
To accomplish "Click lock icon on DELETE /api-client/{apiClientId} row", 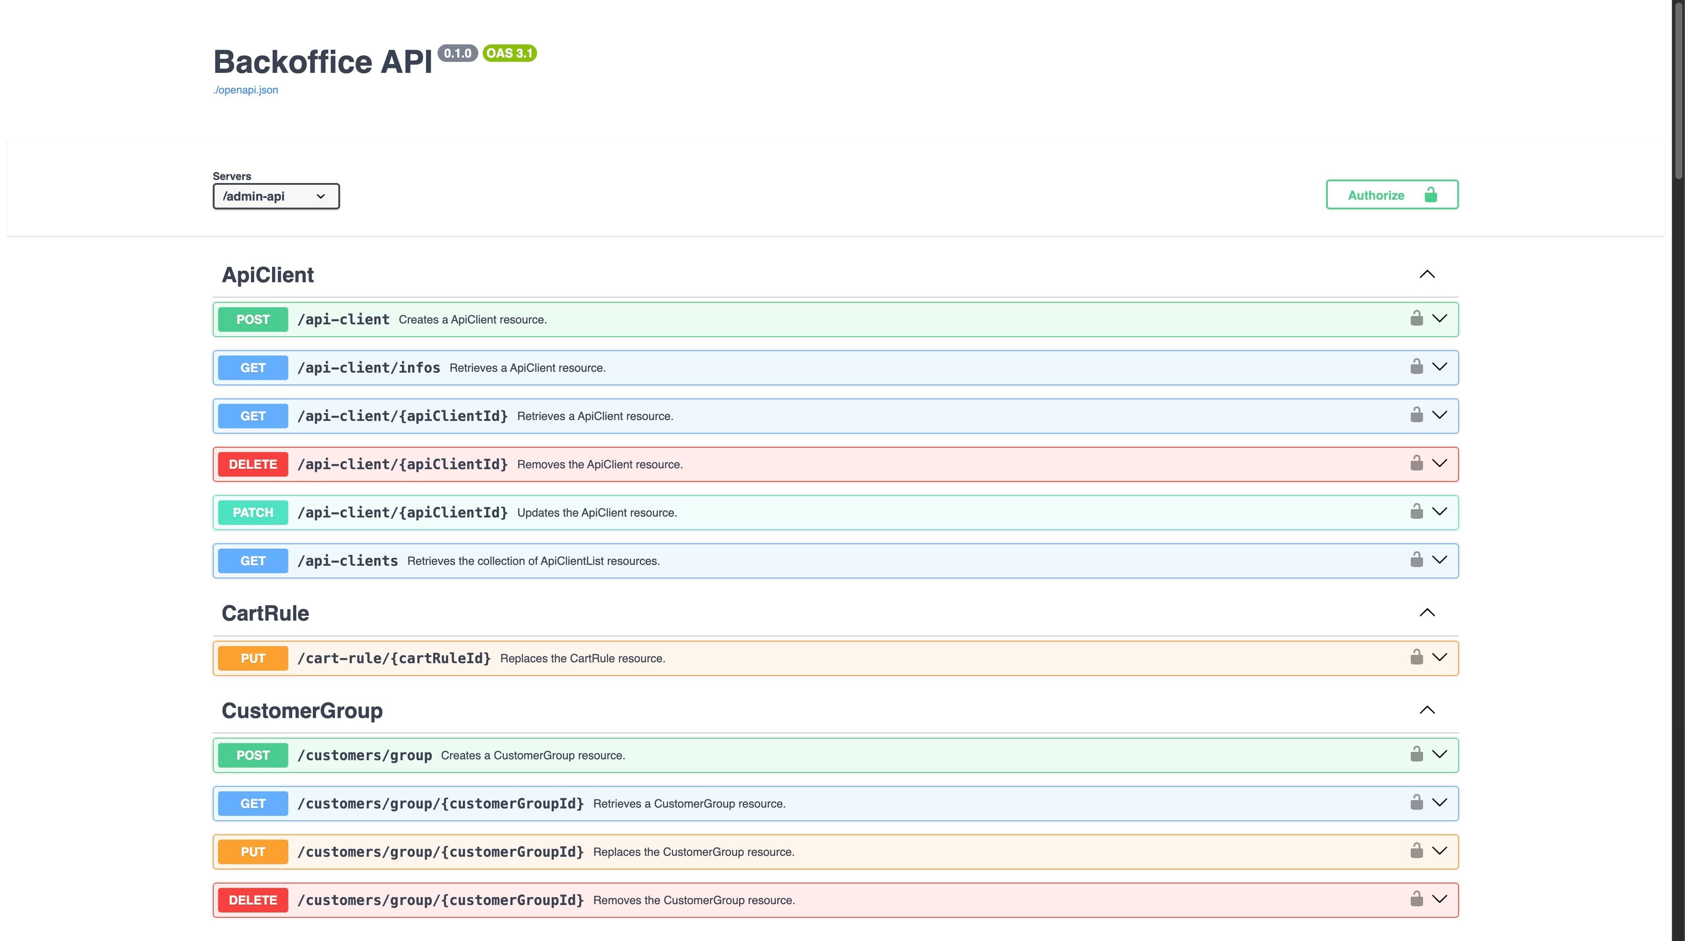I will click(1416, 463).
